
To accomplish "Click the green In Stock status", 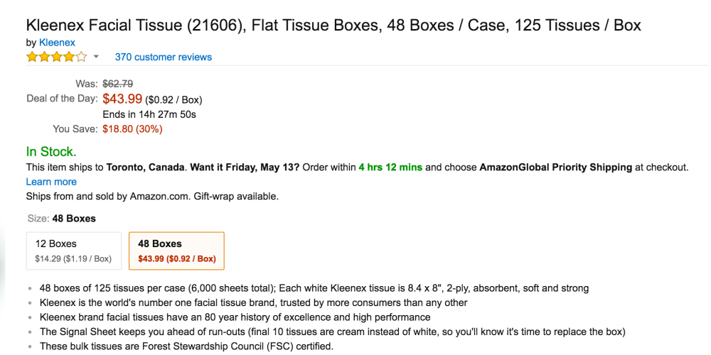I will click(x=51, y=151).
